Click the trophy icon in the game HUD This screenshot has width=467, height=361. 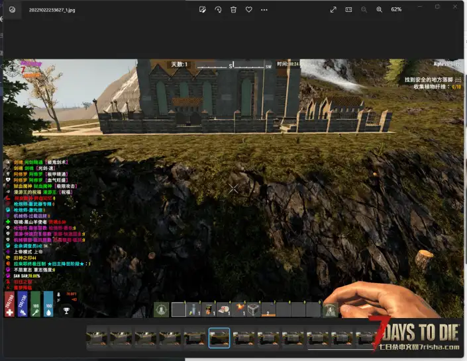(66, 311)
